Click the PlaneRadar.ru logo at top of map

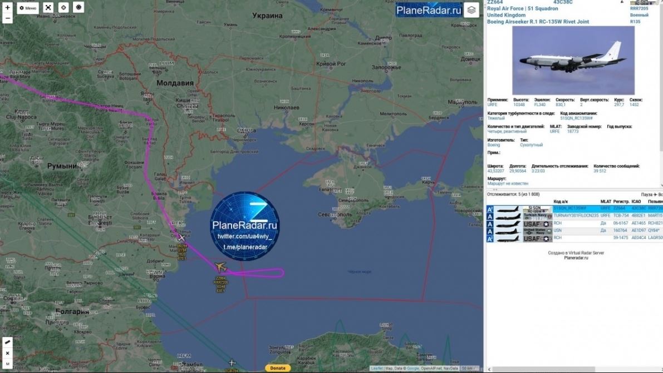(x=428, y=10)
